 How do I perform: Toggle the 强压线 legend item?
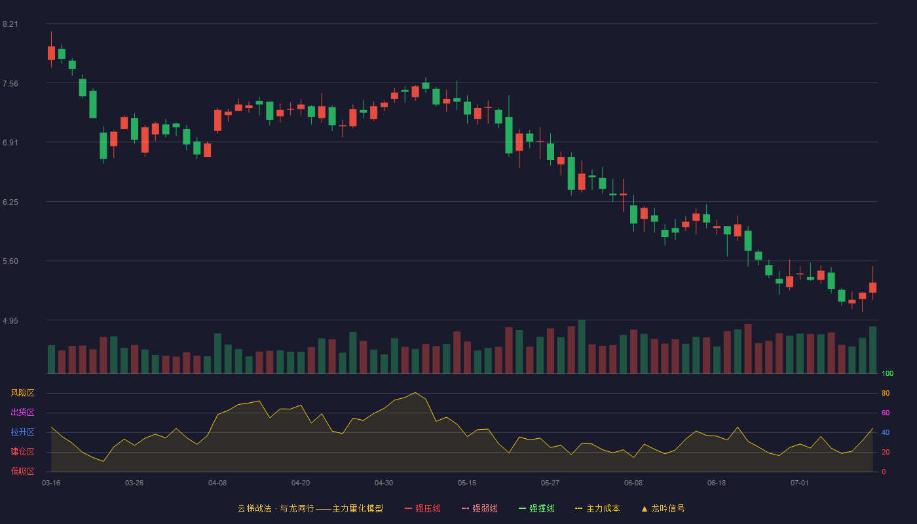pos(422,508)
